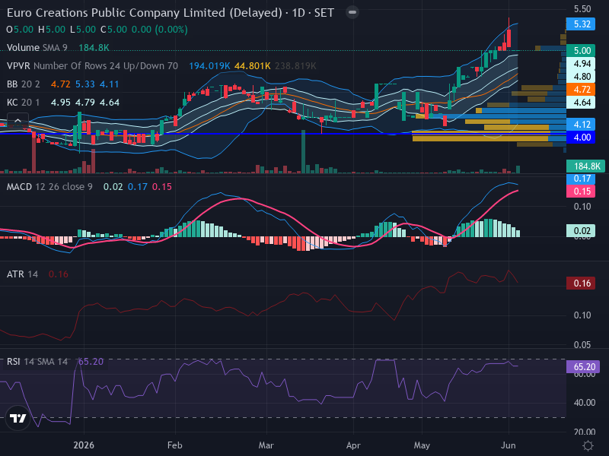The width and height of the screenshot is (609, 456).
Task: Click the 238.819K VPVR total value
Action: [295, 66]
